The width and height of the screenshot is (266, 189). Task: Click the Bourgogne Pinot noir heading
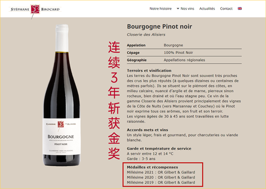tap(160, 27)
